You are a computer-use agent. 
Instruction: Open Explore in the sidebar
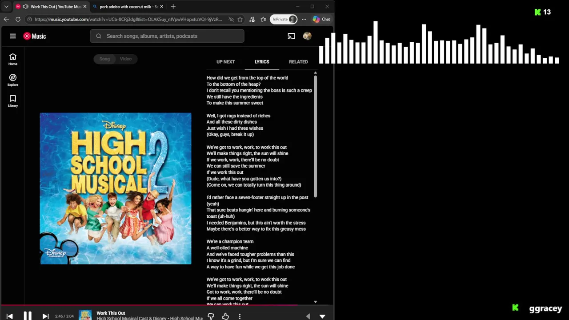[13, 80]
